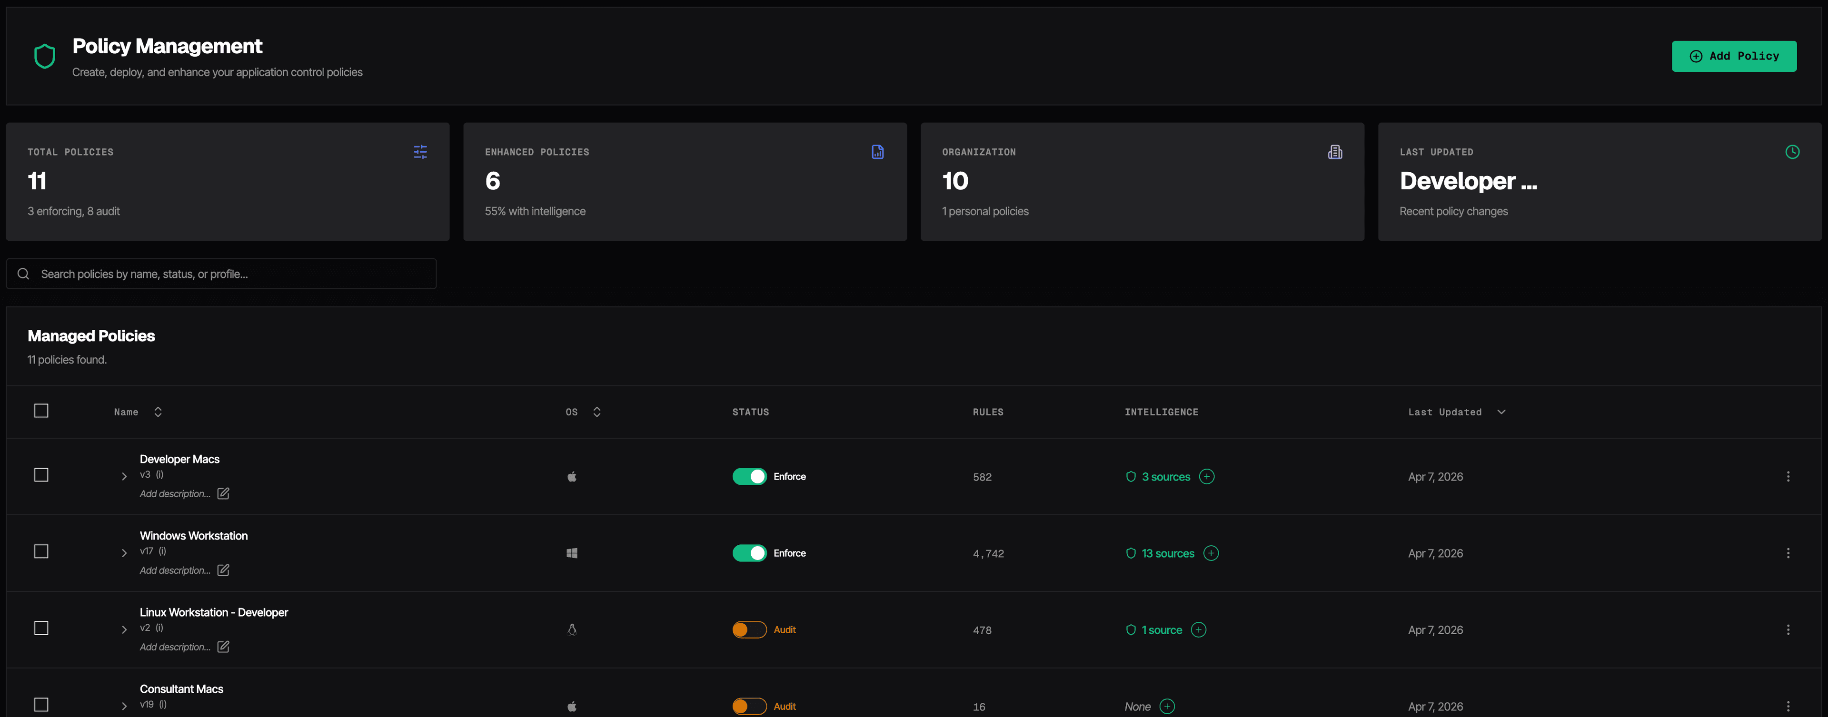Click the Windows icon for Windows Workstation
The image size is (1828, 717).
coord(572,553)
